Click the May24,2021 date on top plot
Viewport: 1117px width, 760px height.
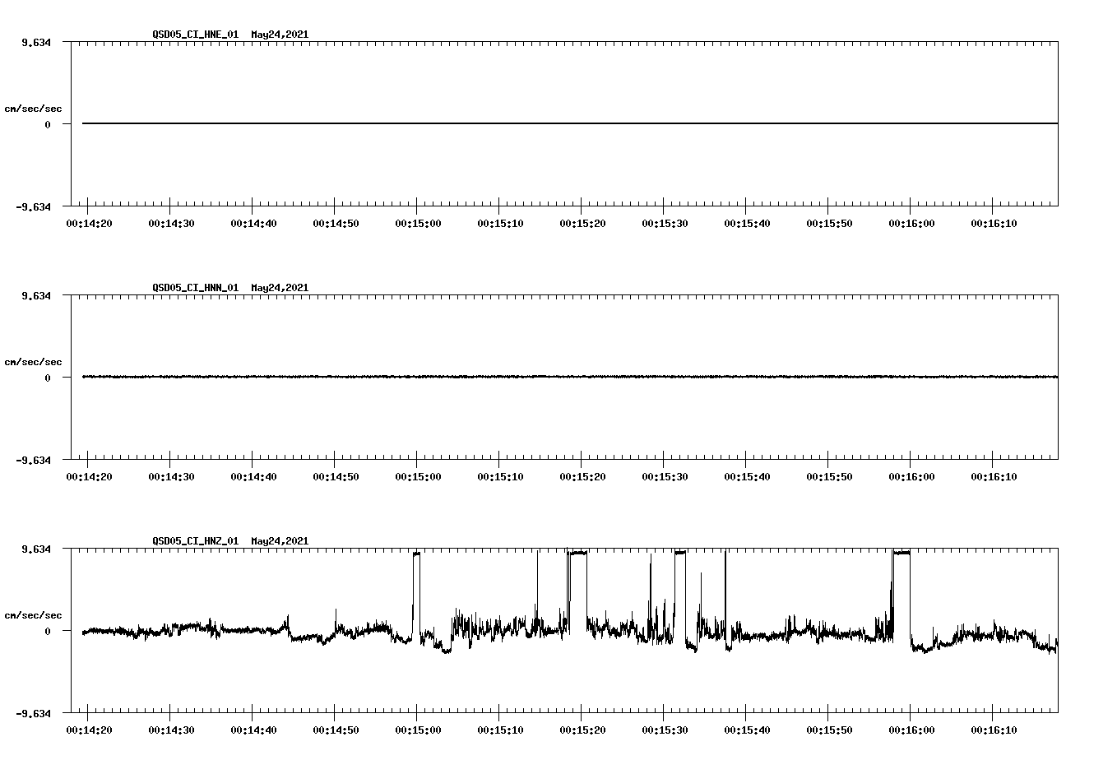(279, 35)
